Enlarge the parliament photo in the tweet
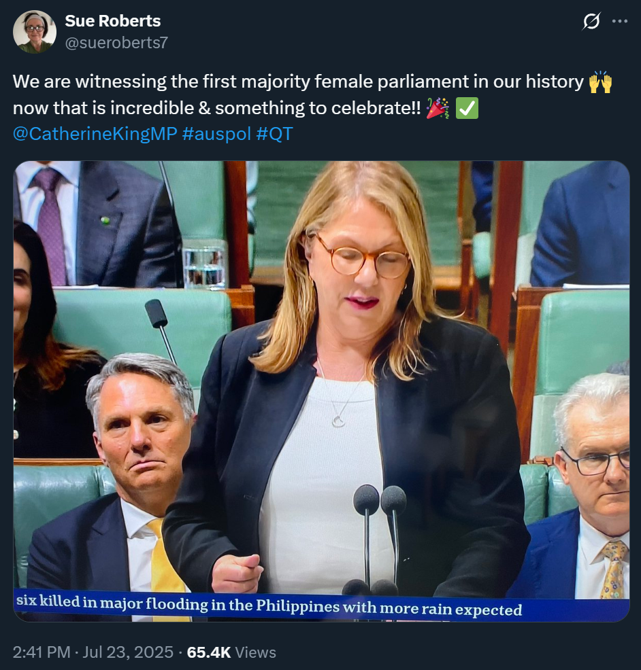Screen dimensions: 641x670 click(x=321, y=391)
